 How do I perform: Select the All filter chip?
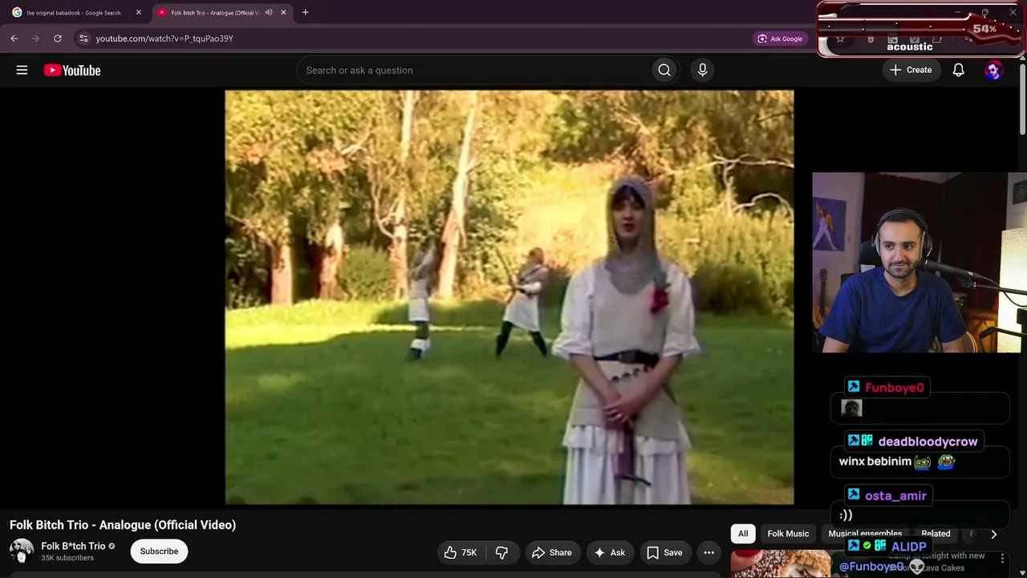point(743,534)
